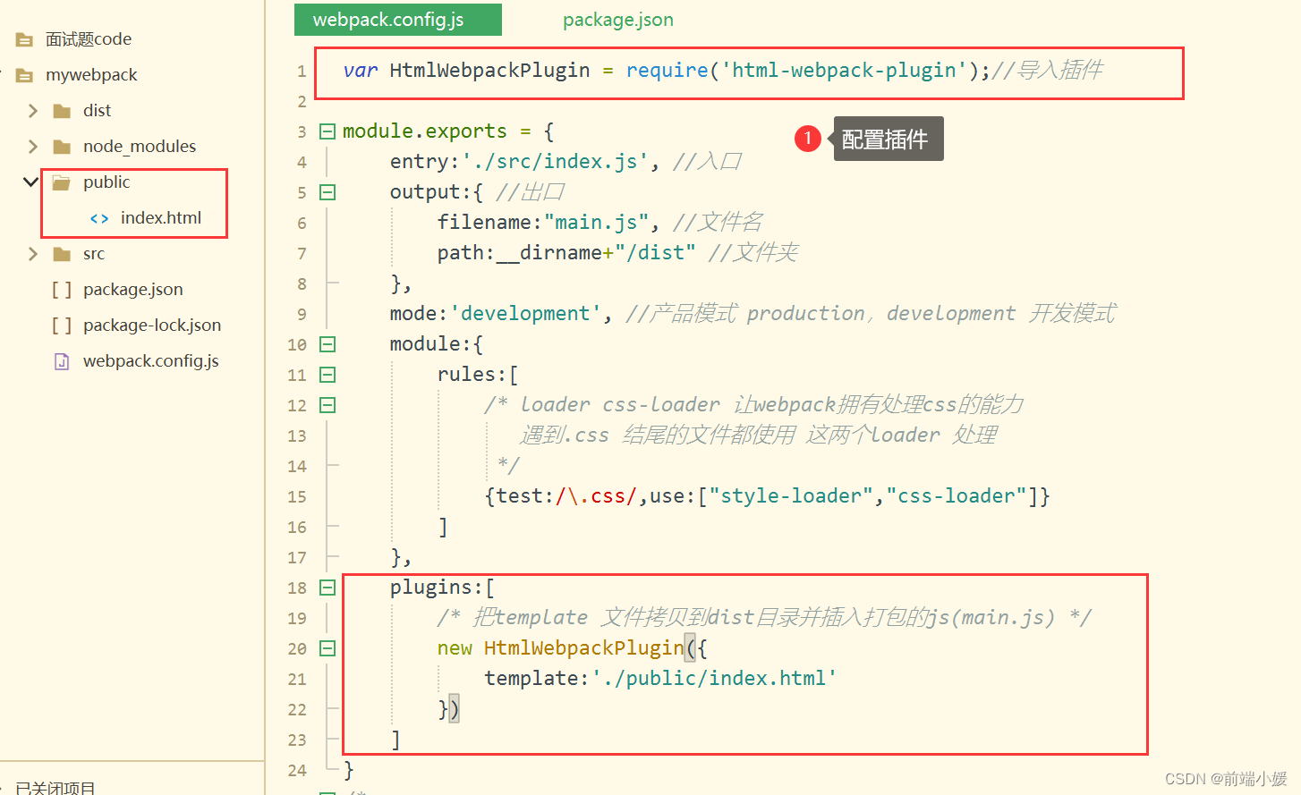The width and height of the screenshot is (1301, 795).
Task: Click the new HtmlWebpackPlugin constructor name
Action: tap(584, 648)
